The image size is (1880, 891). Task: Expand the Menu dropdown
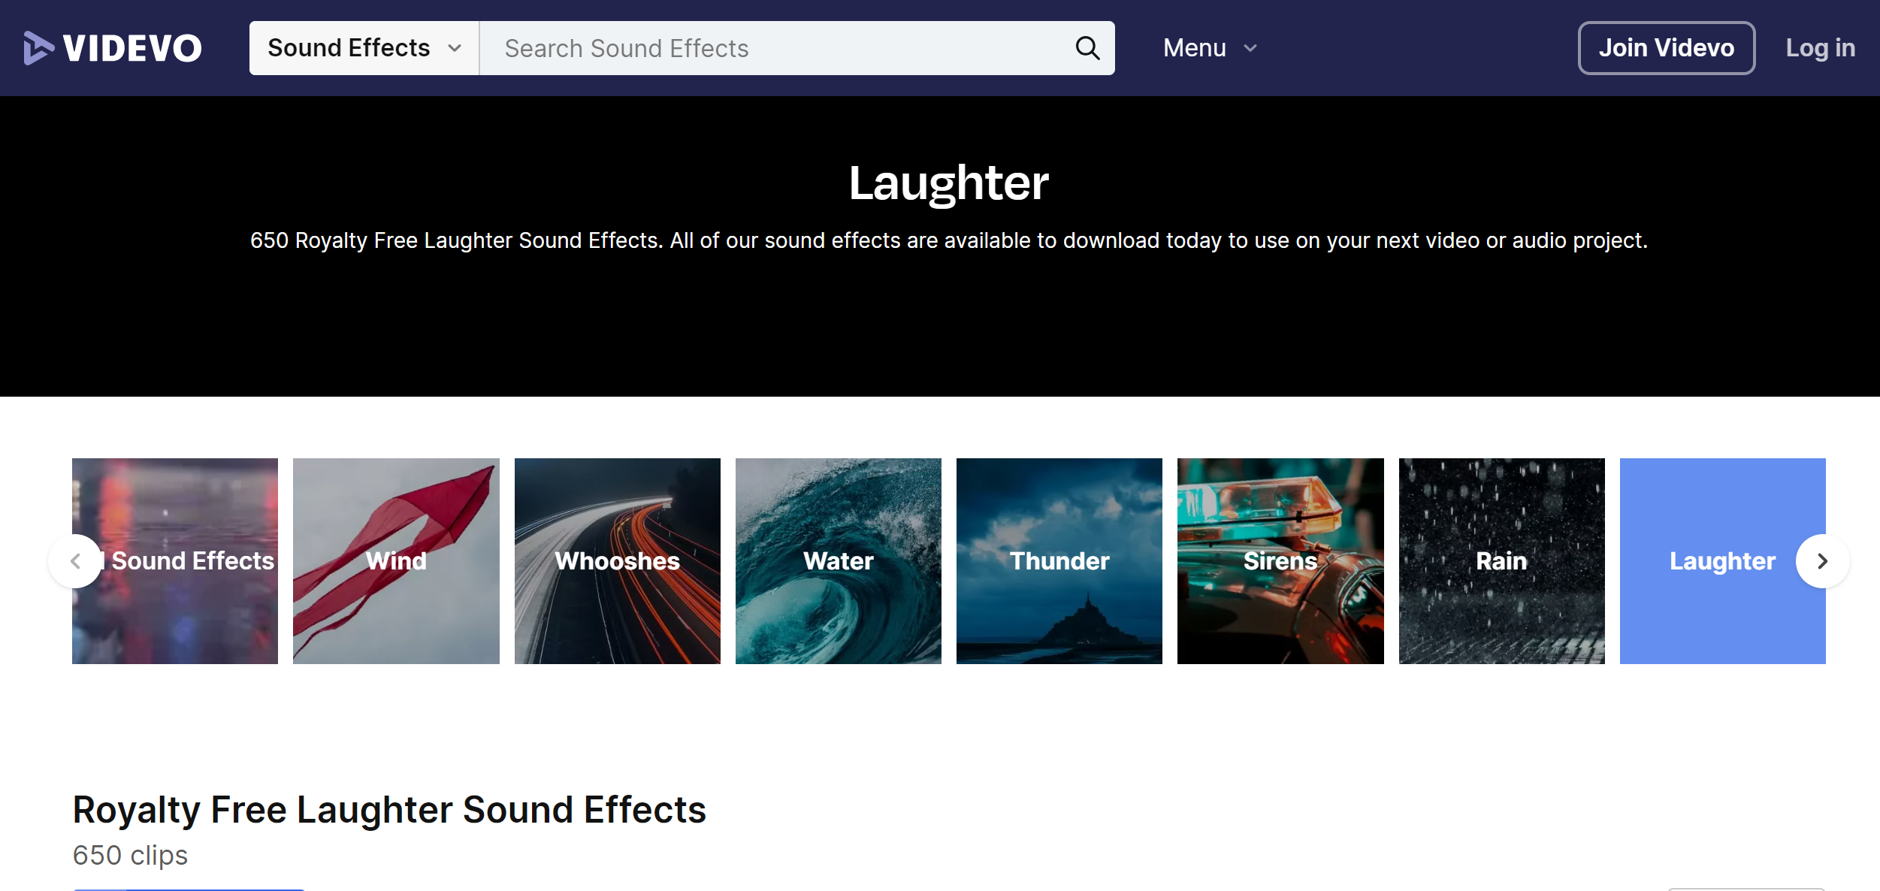coord(1195,48)
